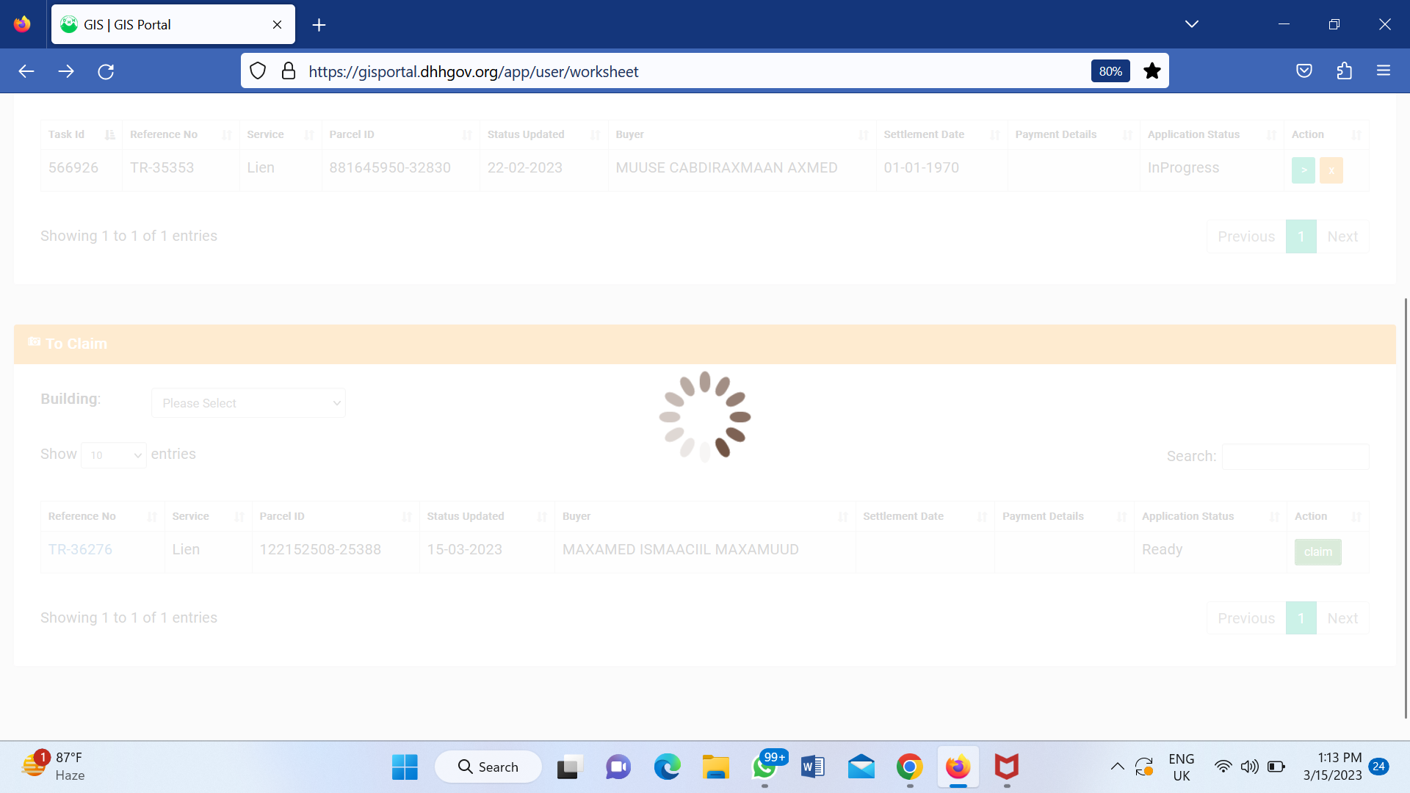Focus the Search input field
The width and height of the screenshot is (1410, 793).
[x=1295, y=456]
